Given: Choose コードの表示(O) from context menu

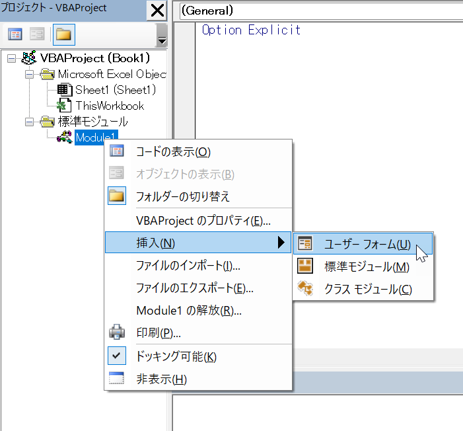Looking at the screenshot, I should [198, 151].
